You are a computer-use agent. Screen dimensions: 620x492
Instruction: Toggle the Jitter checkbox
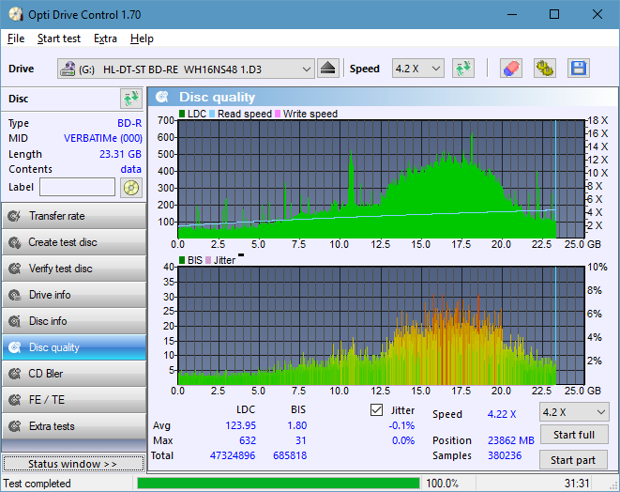pos(376,410)
